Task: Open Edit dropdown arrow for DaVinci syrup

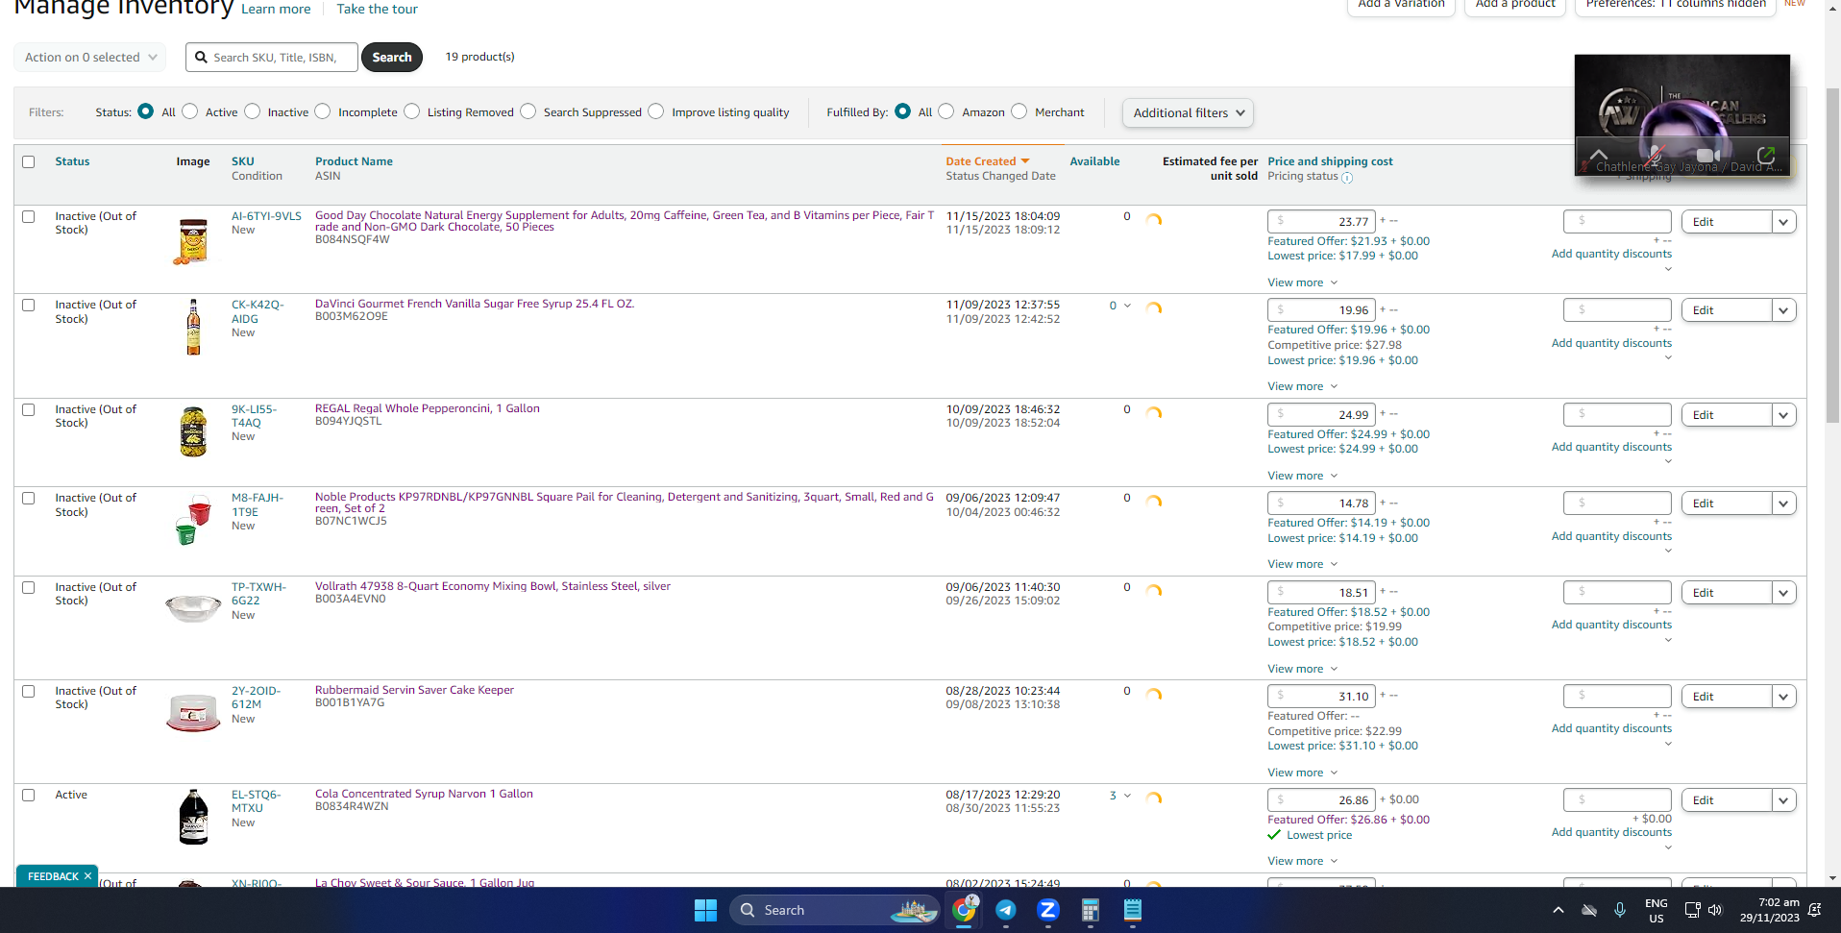Action: click(x=1784, y=310)
